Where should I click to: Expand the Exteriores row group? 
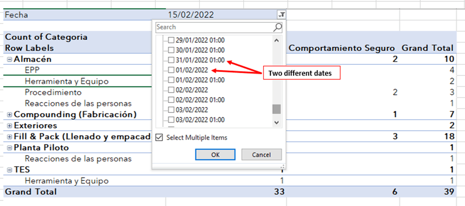pyautogui.click(x=10, y=126)
